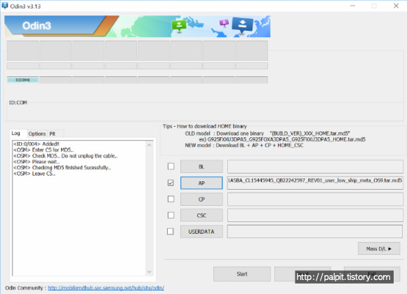Click the AP file path field

tap(315, 183)
